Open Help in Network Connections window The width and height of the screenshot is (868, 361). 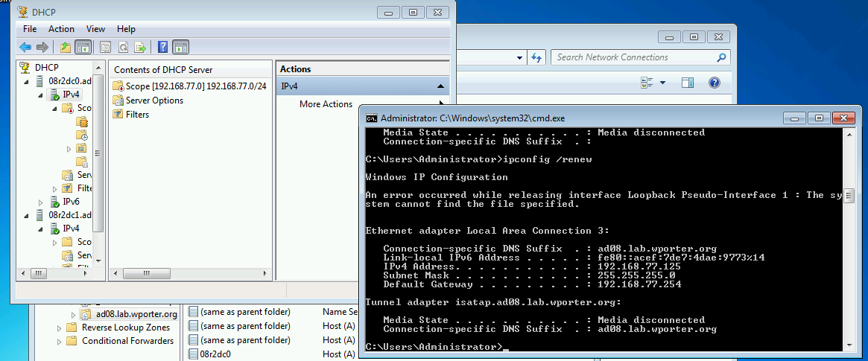coord(714,83)
